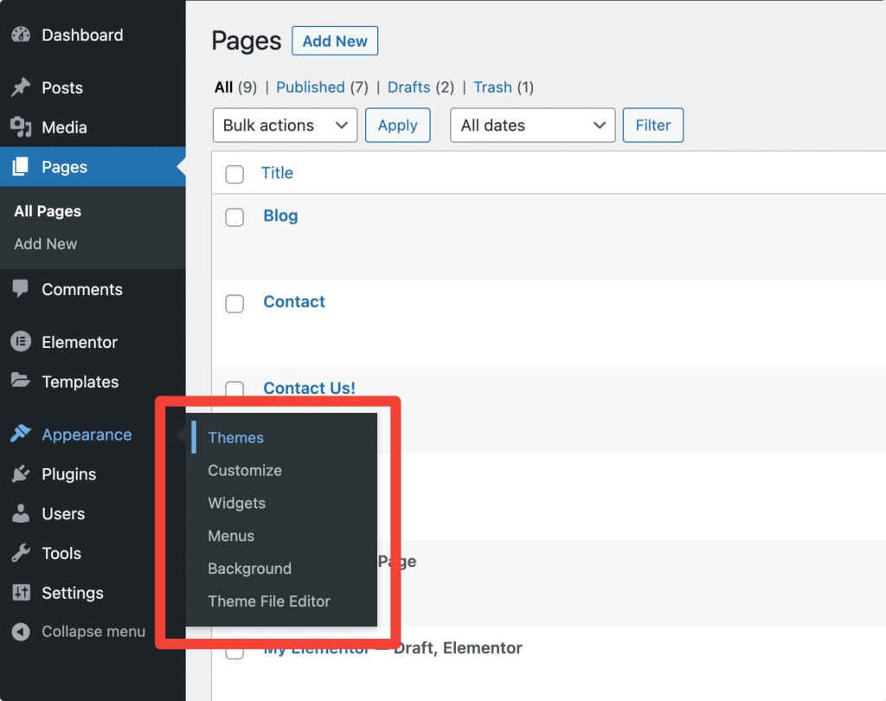Open Theme File Editor submenu item

pos(269,601)
